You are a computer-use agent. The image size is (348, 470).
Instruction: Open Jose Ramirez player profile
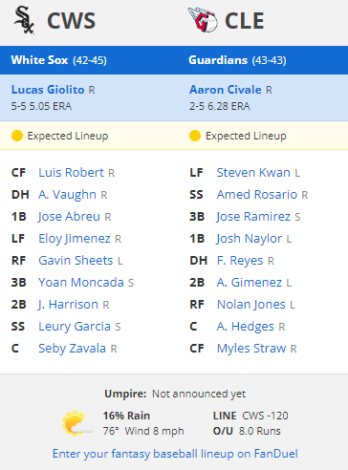point(253,217)
